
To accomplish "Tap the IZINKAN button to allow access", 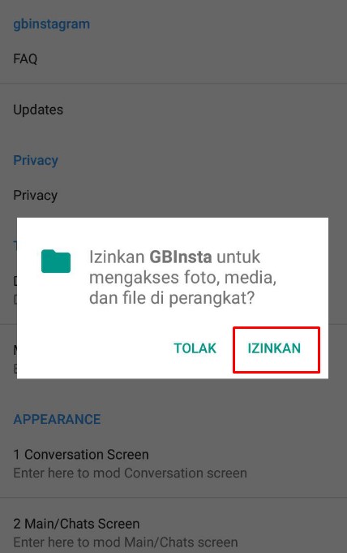I will pos(274,348).
